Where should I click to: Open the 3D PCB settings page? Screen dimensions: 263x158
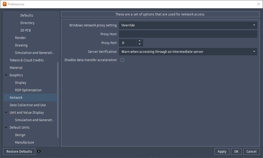click(x=25, y=30)
